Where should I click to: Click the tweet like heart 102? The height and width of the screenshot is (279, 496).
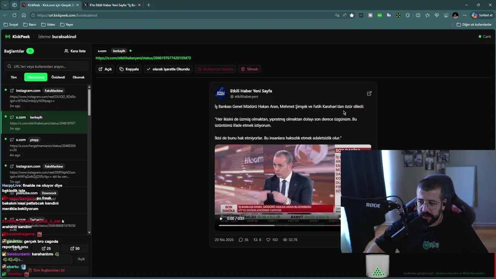pyautogui.click(x=272, y=239)
